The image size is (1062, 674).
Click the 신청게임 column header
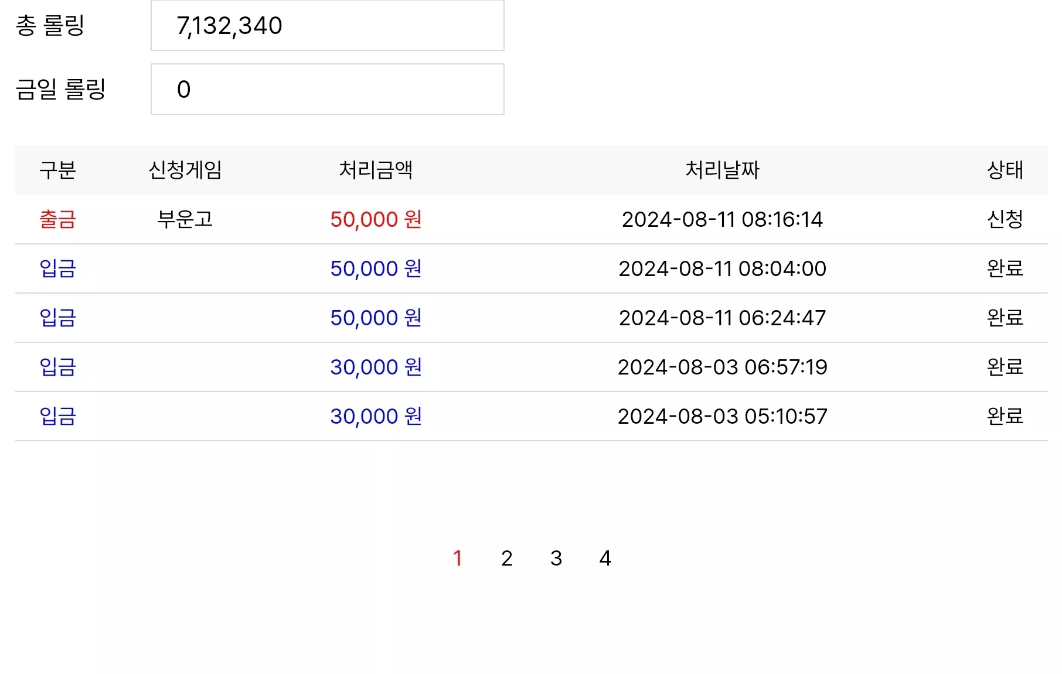tap(185, 170)
